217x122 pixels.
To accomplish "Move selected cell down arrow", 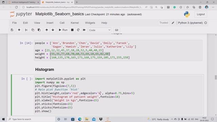I will pyautogui.click(x=53, y=30).
